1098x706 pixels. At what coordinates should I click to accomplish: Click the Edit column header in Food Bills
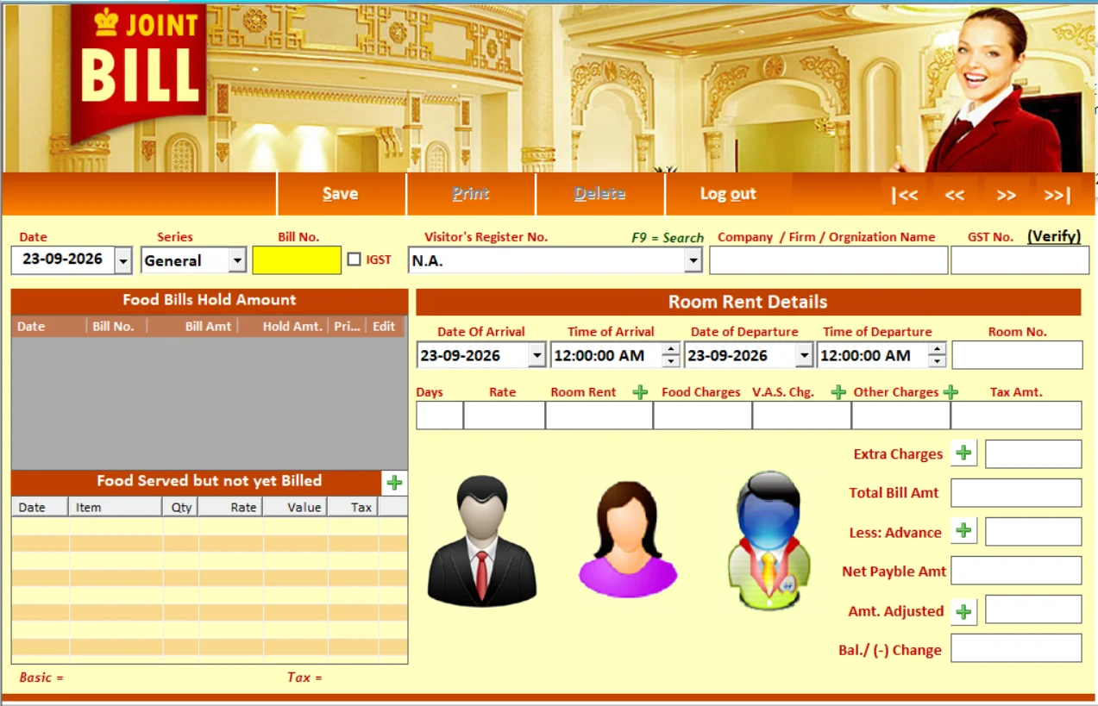(x=384, y=327)
